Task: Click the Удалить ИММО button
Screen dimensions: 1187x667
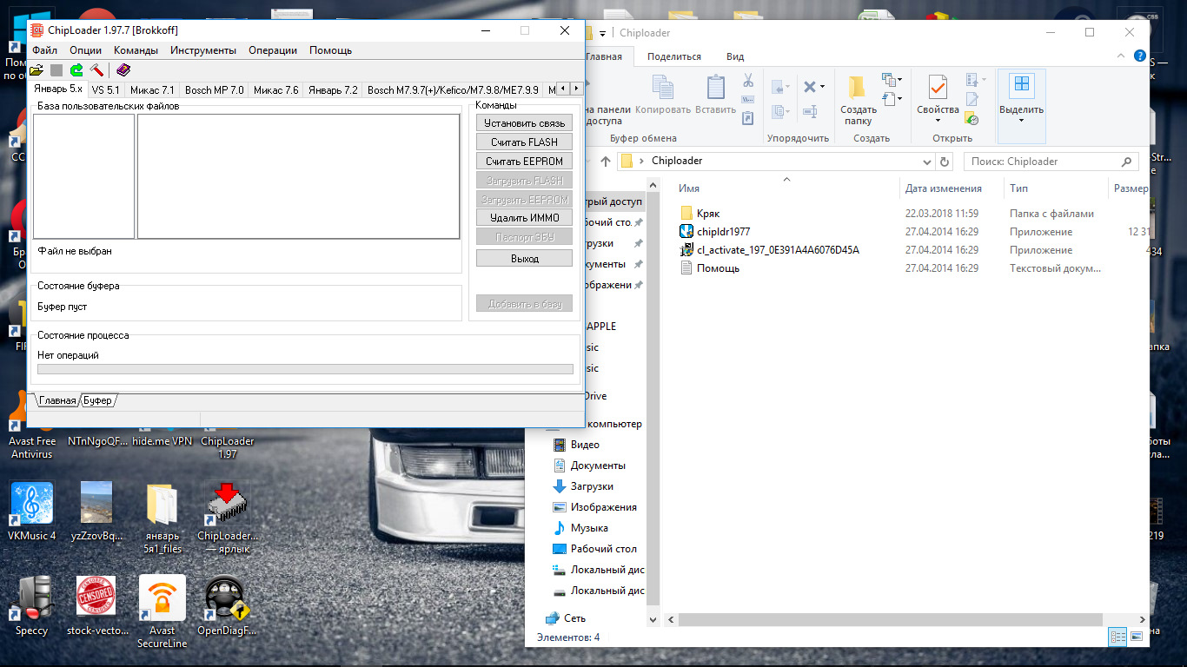Action: tap(525, 218)
